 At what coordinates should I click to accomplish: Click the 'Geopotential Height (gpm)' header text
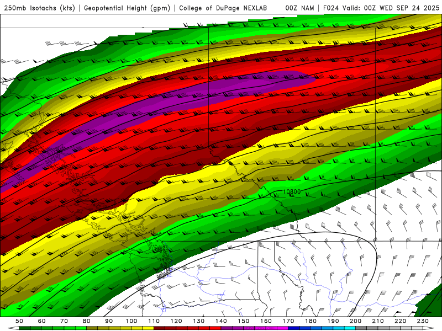click(x=127, y=8)
